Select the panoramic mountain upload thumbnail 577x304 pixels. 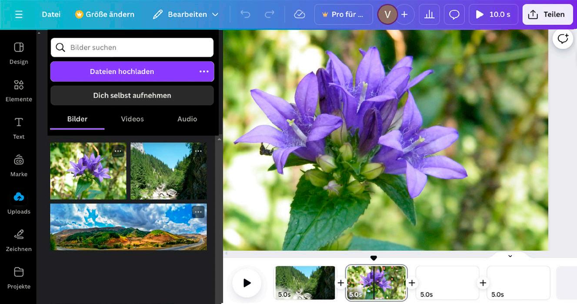(129, 227)
